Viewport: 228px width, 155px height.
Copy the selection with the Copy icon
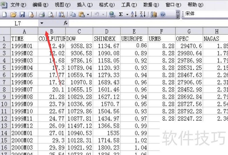[x=73, y=15]
